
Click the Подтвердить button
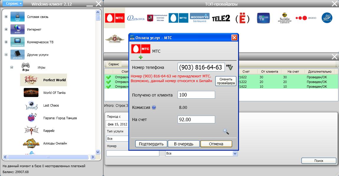click(x=151, y=144)
